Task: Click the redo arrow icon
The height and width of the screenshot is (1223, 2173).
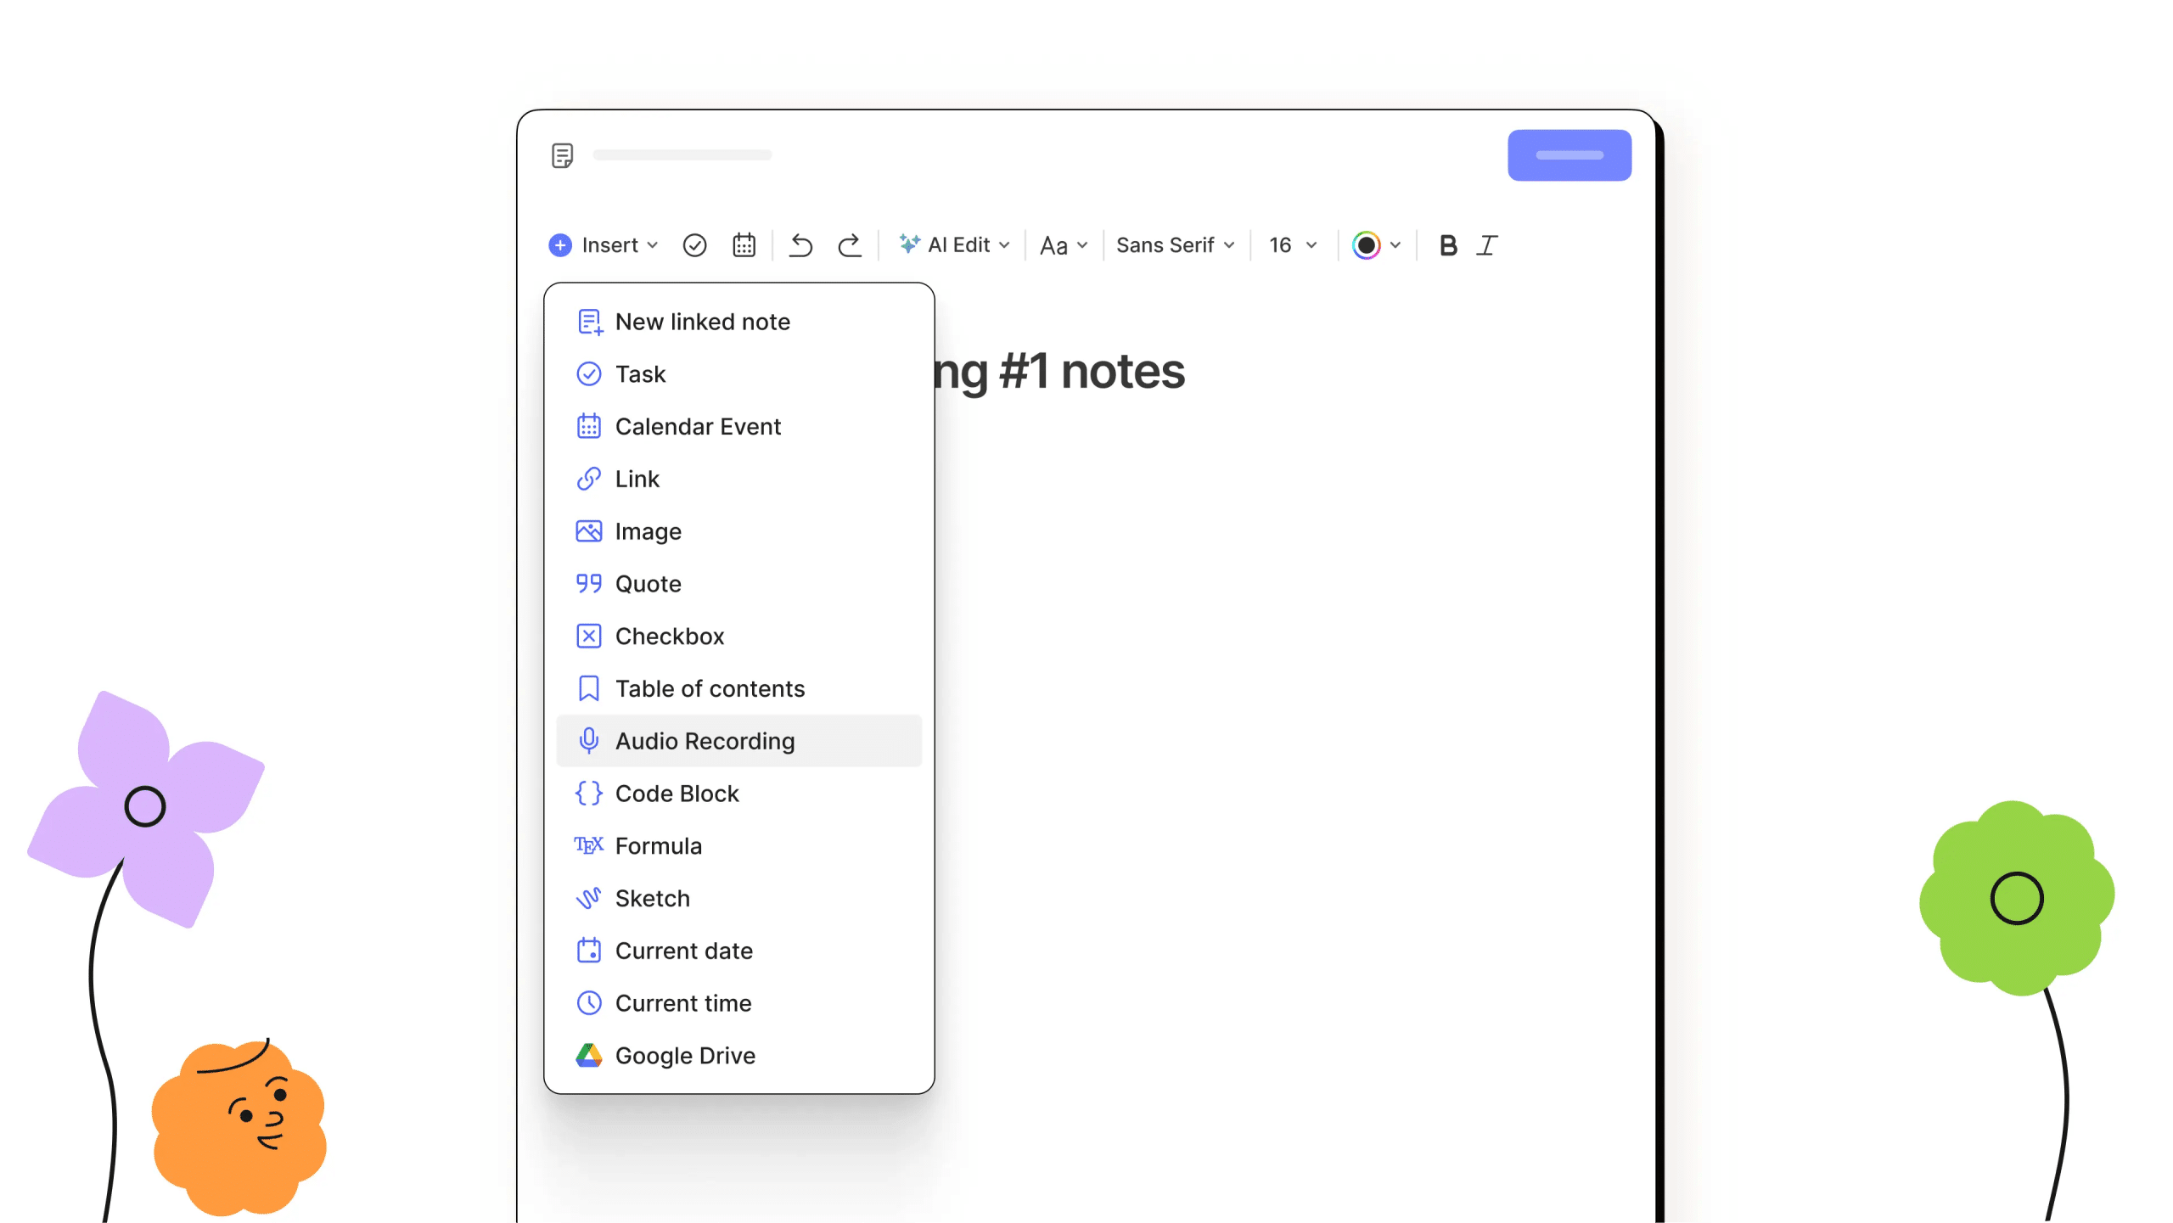Action: [849, 245]
